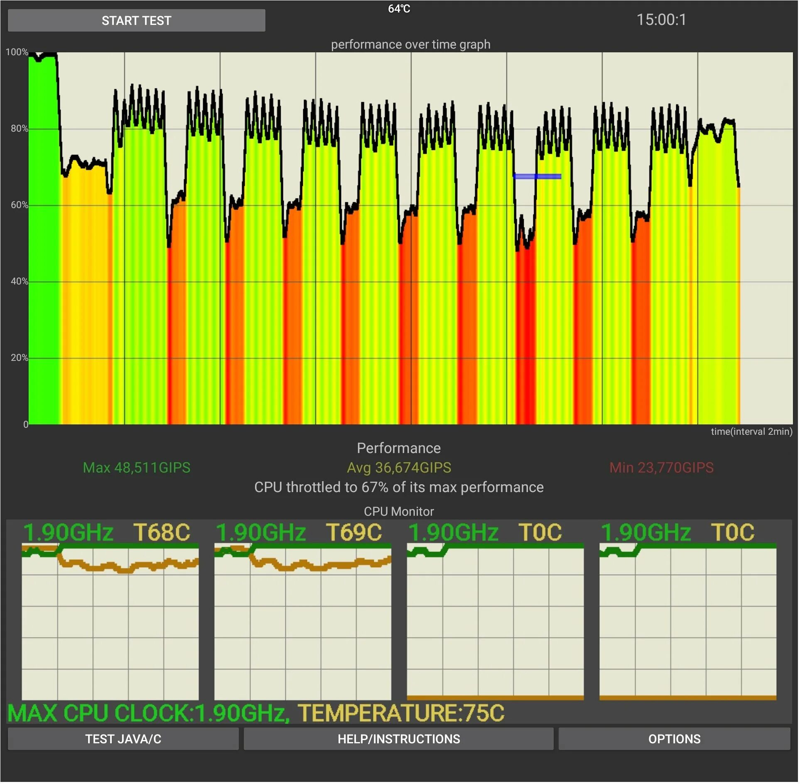Viewport: 800px width, 784px height.
Task: Click the CPU throttled to 67% message
Action: (x=400, y=488)
